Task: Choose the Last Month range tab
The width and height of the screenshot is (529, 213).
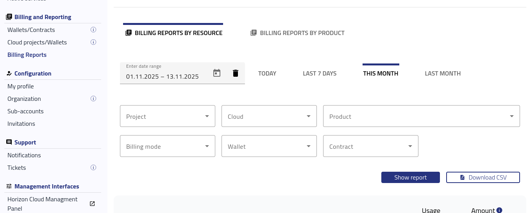Action: pos(442,73)
